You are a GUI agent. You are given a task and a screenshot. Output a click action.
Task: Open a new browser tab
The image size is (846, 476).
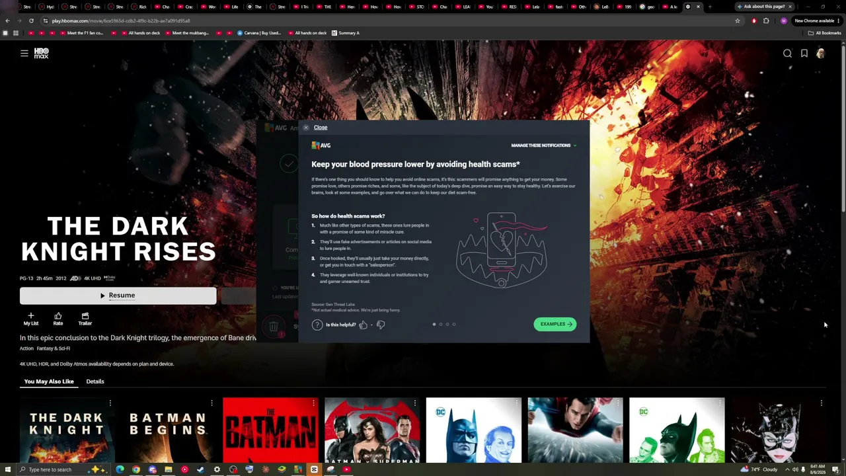tap(710, 7)
